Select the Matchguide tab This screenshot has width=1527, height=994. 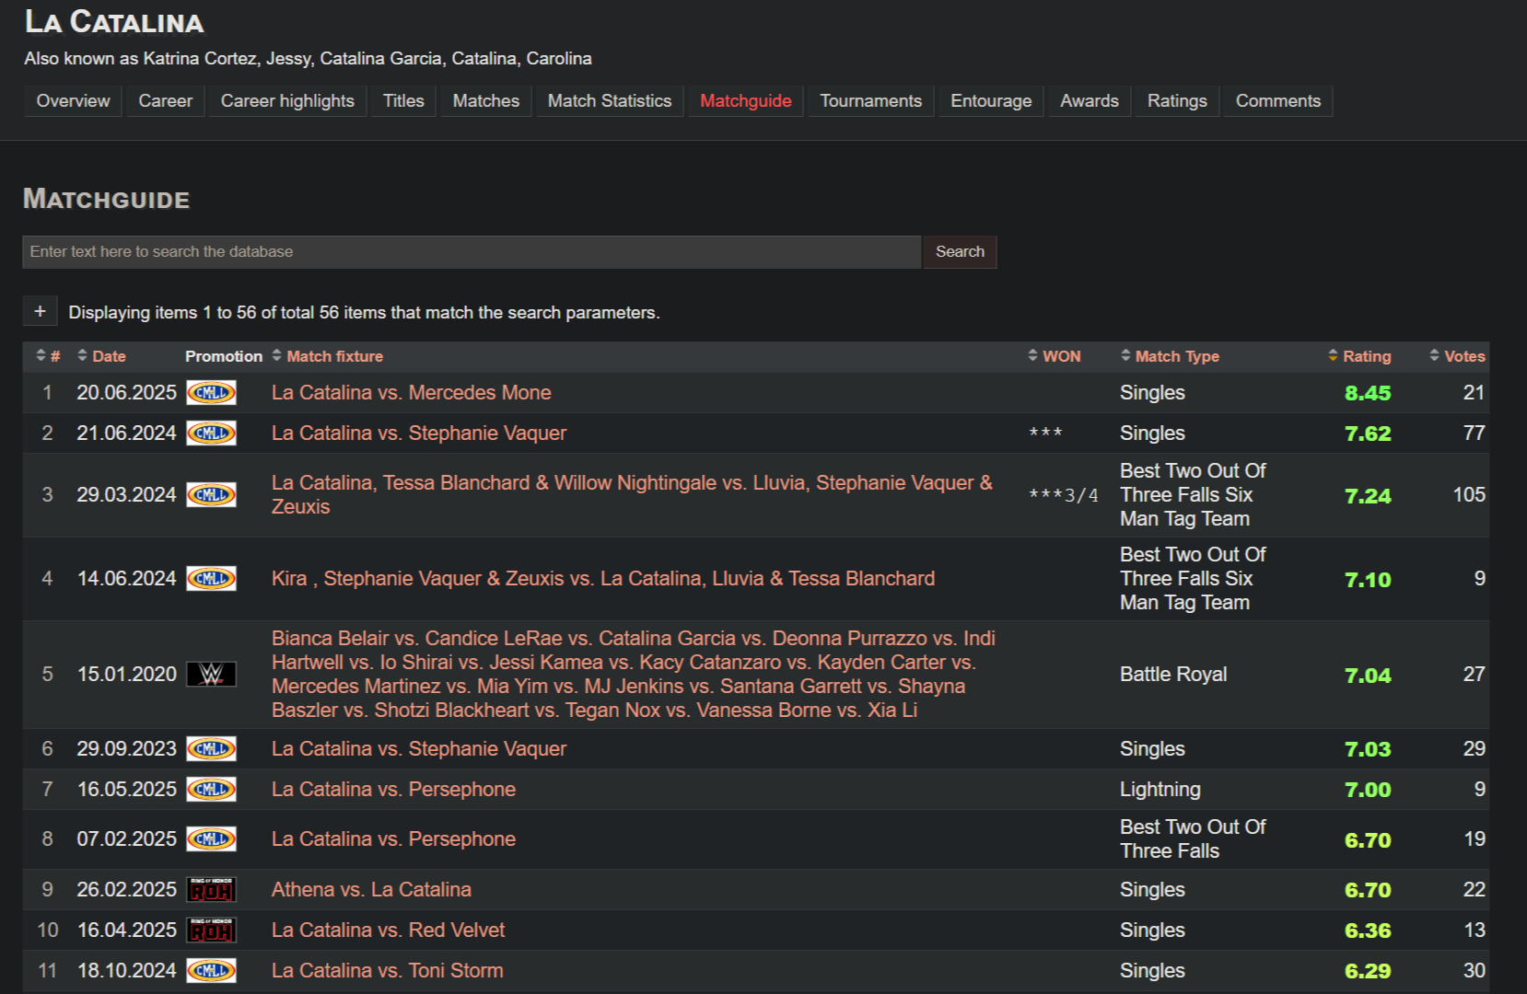tap(746, 101)
